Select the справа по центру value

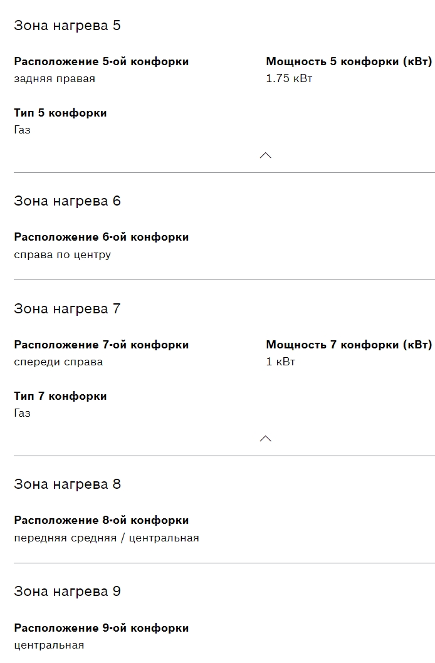point(62,255)
